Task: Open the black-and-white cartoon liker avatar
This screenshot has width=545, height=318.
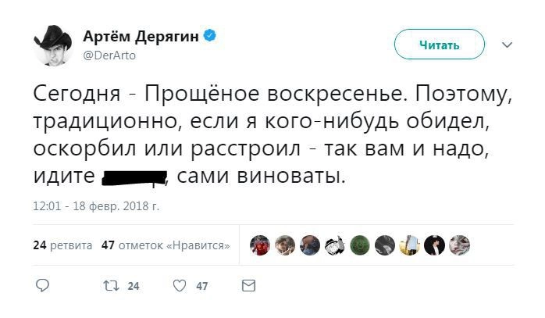Action: tap(334, 245)
